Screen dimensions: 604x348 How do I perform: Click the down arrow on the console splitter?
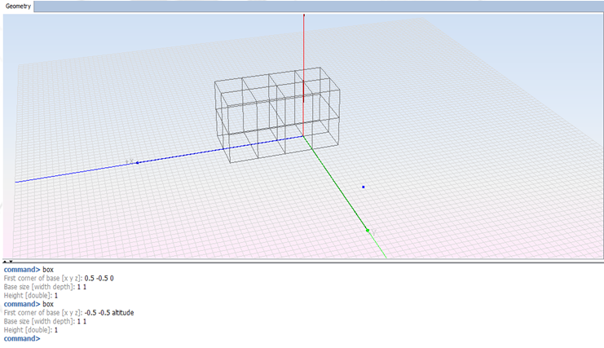pos(11,262)
